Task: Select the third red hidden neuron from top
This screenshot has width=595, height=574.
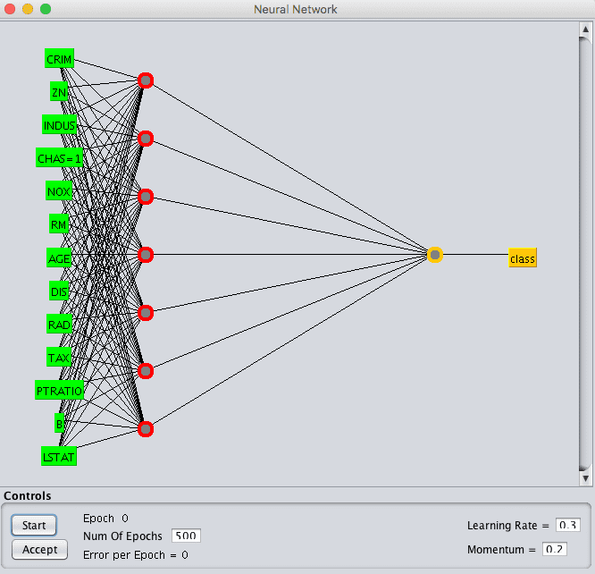Action: coord(146,197)
